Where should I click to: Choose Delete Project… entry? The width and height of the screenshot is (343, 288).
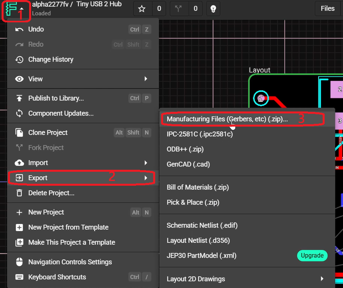83,193
